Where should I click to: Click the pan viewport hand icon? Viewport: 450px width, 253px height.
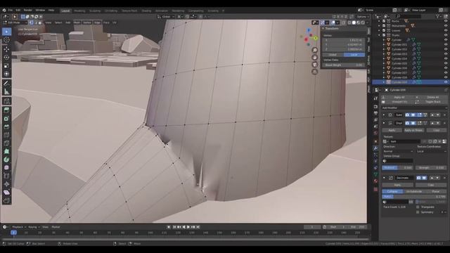(315, 57)
